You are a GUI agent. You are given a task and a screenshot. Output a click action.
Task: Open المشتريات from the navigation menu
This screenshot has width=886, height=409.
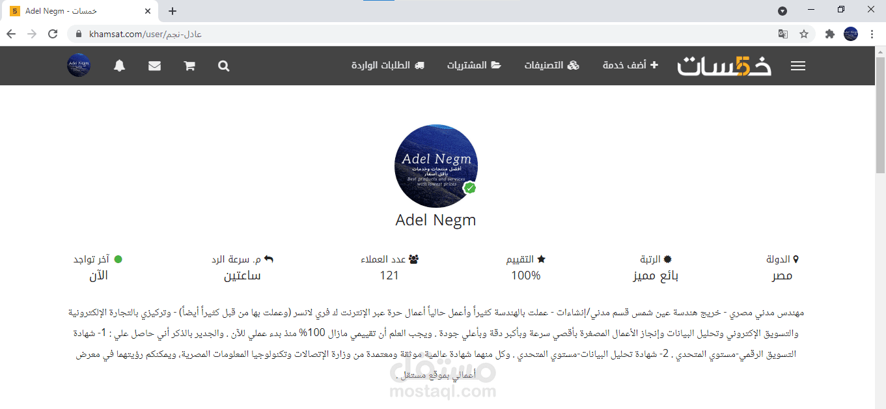475,65
